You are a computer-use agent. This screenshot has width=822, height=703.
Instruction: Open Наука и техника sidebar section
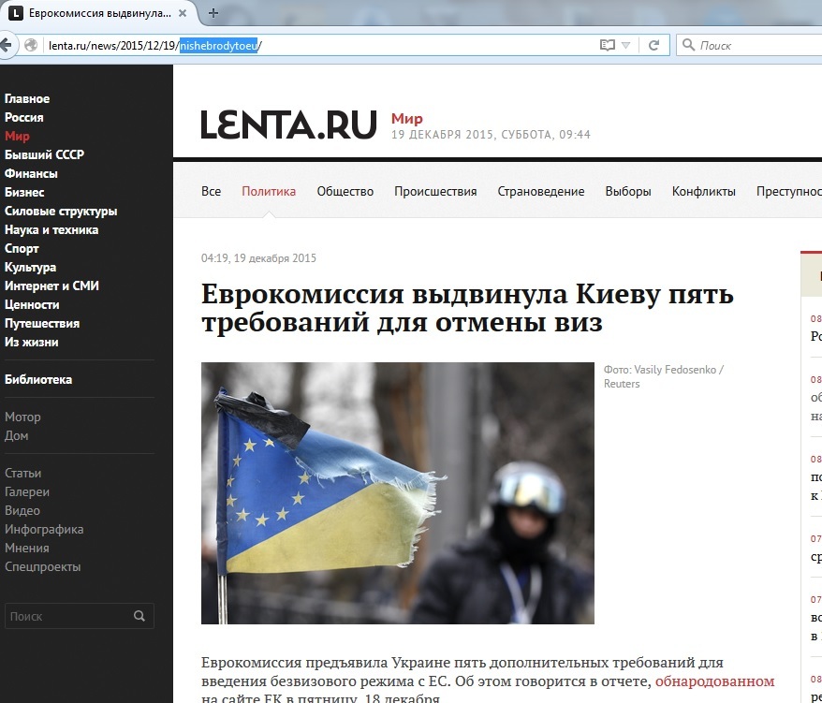coord(51,230)
